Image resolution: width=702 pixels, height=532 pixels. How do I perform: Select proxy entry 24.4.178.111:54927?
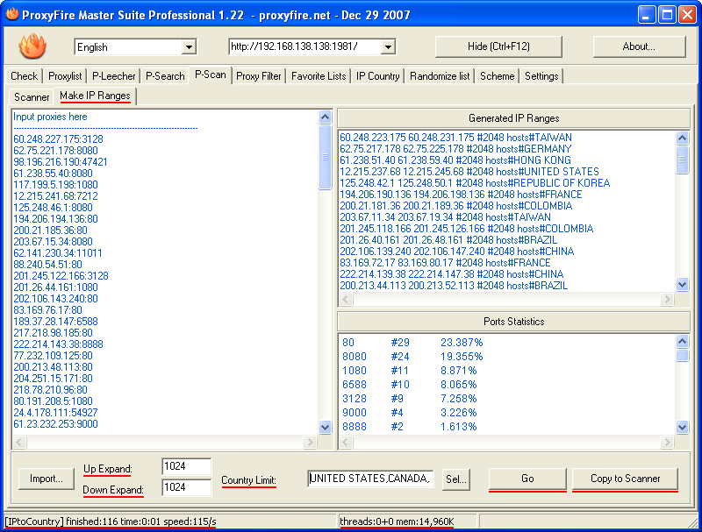[55, 413]
